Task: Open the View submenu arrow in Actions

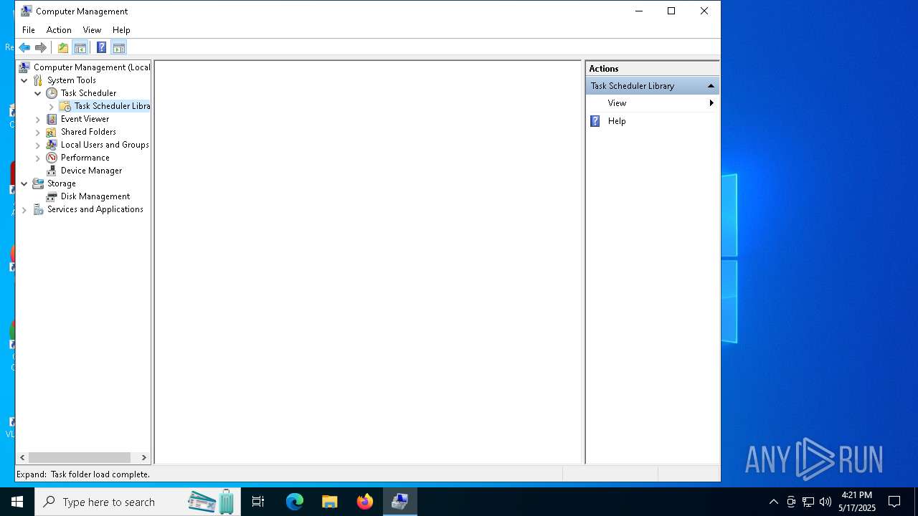Action: [x=711, y=103]
